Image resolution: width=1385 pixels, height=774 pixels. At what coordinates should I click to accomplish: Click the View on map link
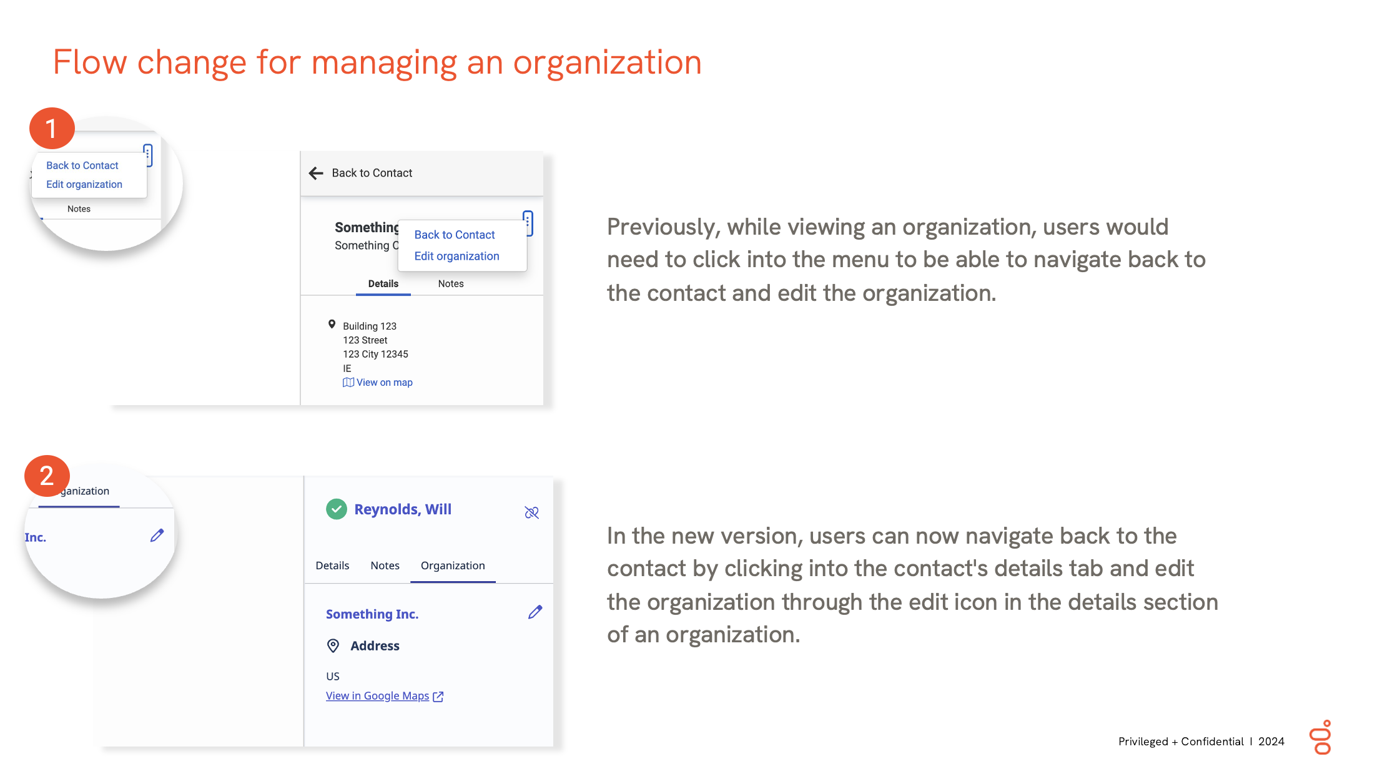coord(384,383)
